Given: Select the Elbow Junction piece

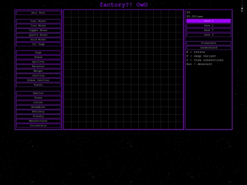Looking at the screenshot, I should [38, 80].
